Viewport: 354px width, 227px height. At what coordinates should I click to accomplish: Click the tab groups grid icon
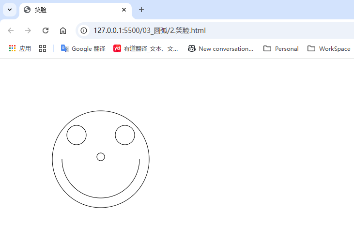[43, 48]
